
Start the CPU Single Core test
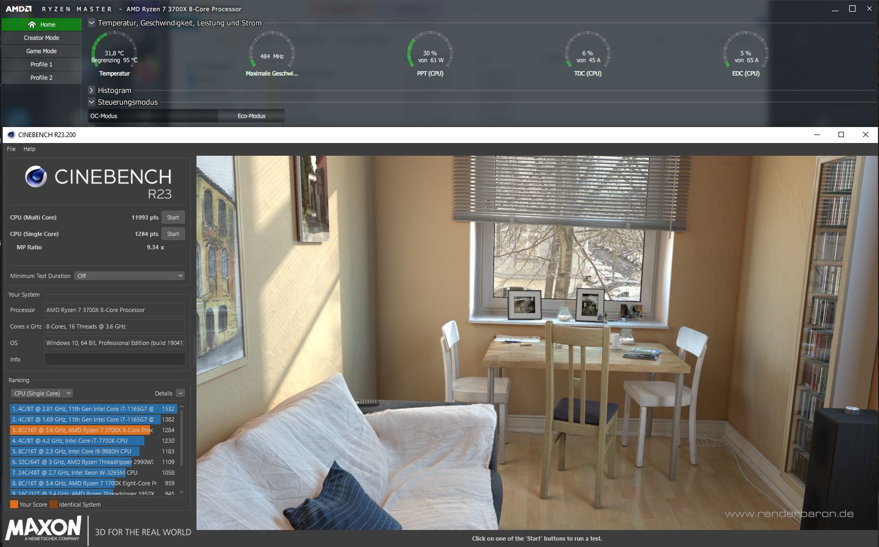173,234
